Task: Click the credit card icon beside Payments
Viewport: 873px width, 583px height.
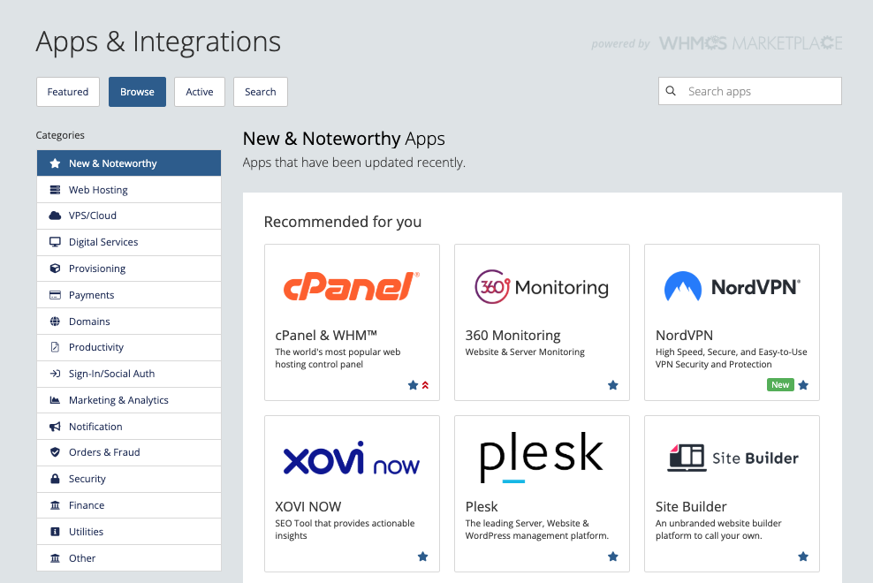Action: [x=55, y=295]
